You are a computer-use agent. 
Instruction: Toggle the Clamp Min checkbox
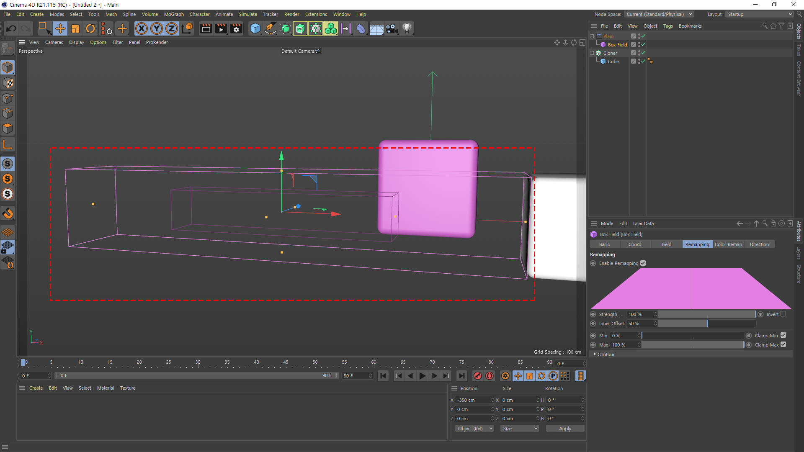[x=783, y=335]
